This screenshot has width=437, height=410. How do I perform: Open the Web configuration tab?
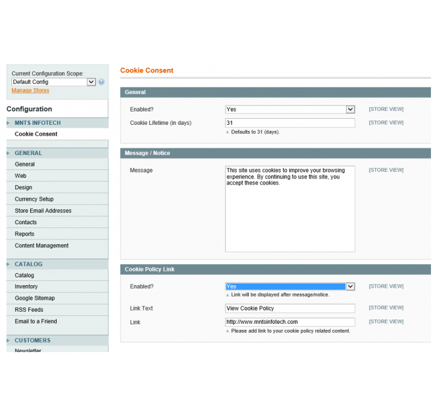tap(20, 176)
